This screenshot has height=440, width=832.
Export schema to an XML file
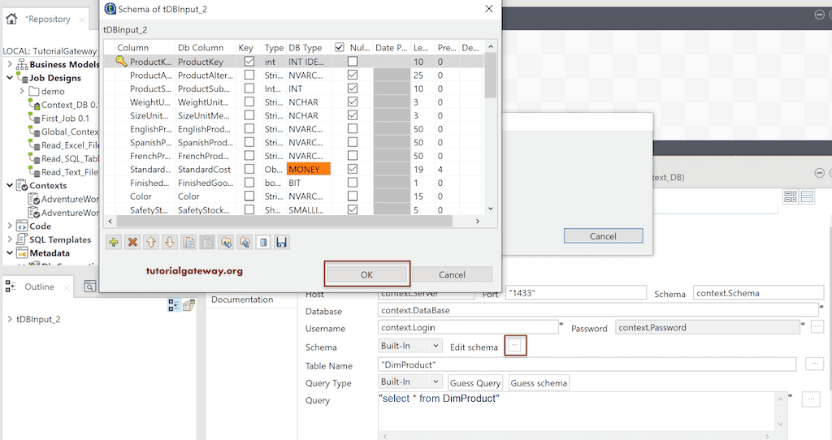pos(245,242)
